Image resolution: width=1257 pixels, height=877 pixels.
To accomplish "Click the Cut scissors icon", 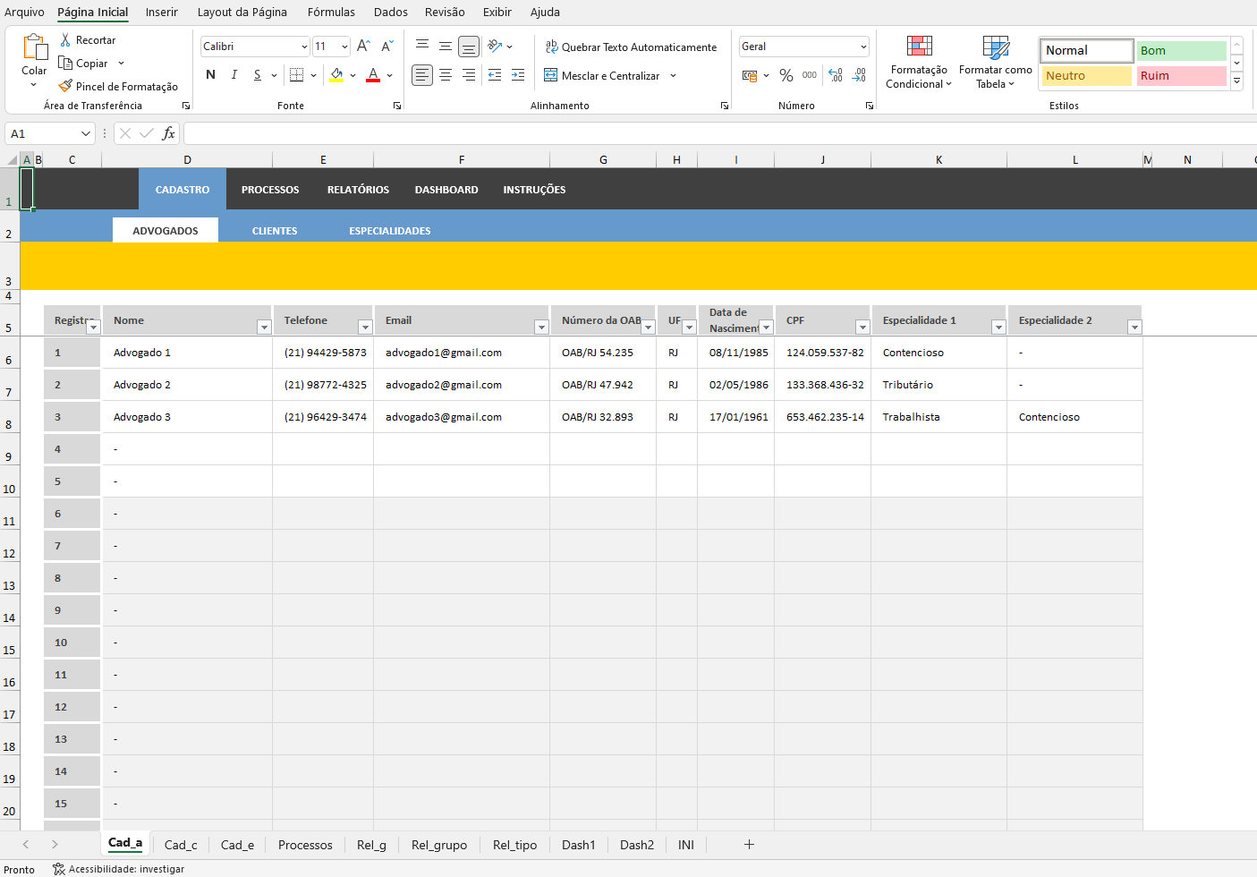I will pos(65,40).
